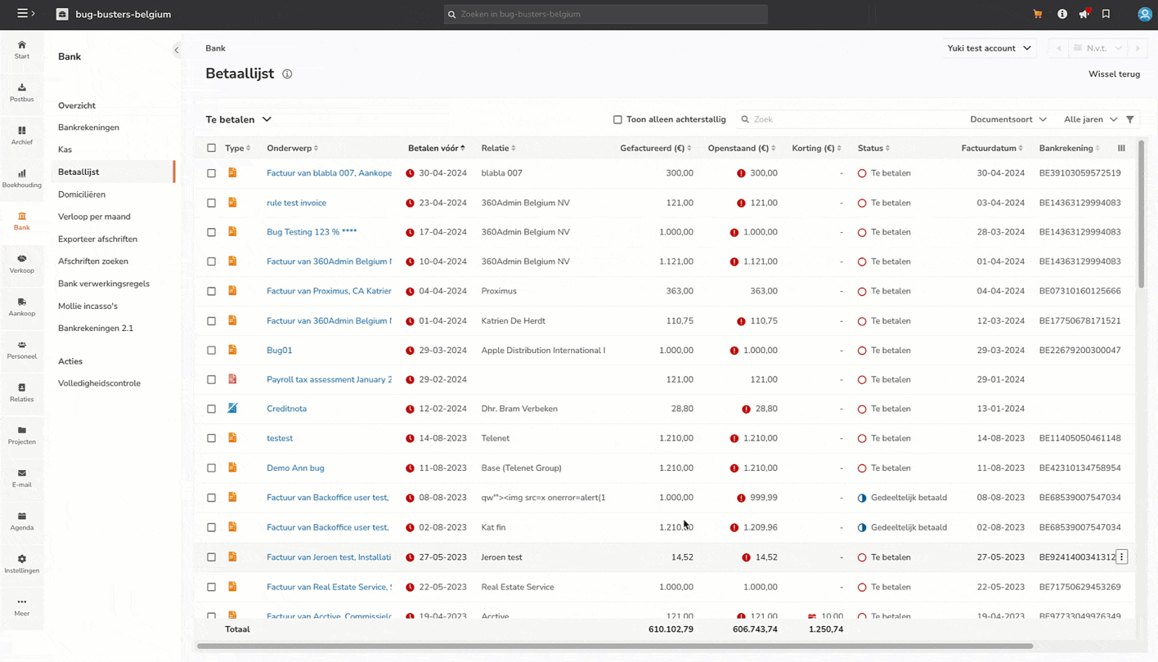
Task: Check the row checkbox for Bug01
Action: [x=211, y=351]
